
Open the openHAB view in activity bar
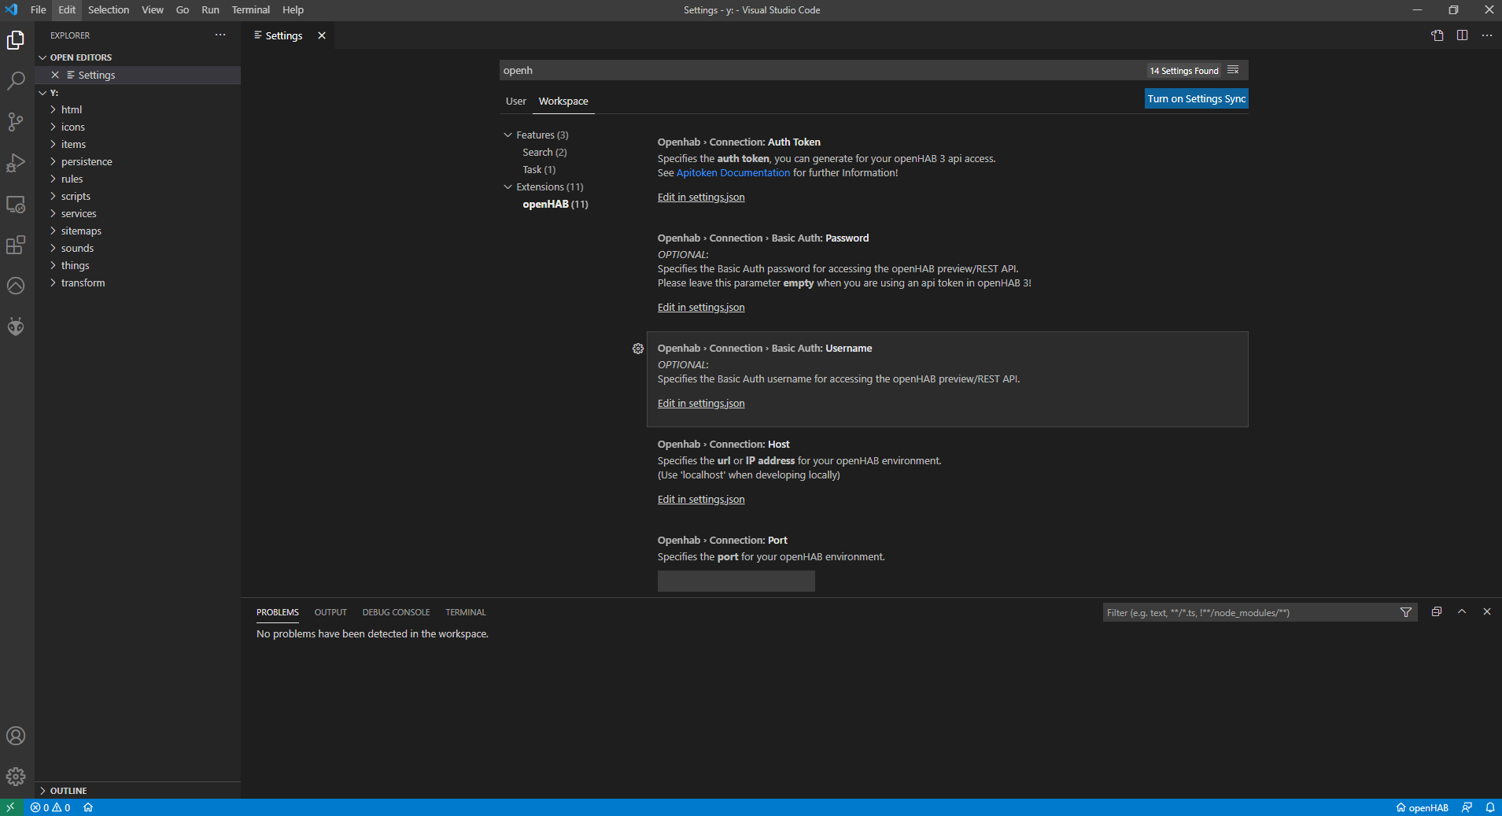16,286
